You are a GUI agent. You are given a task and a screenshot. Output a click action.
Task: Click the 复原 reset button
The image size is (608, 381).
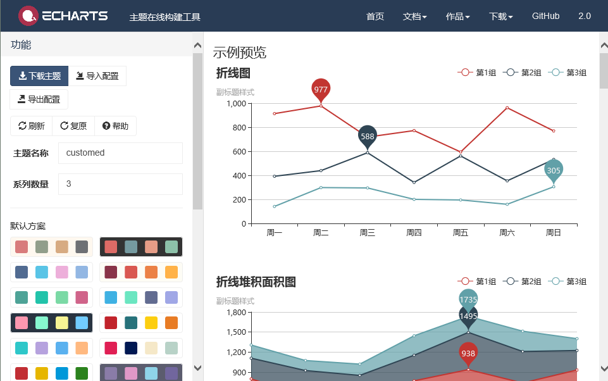[73, 126]
